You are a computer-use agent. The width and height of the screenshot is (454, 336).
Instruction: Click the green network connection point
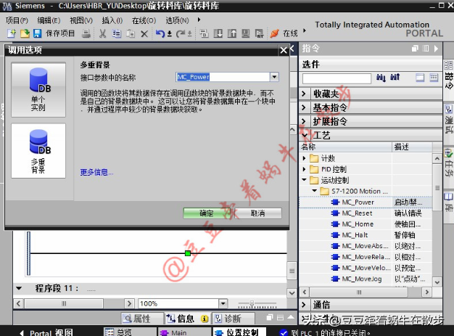(188, 253)
